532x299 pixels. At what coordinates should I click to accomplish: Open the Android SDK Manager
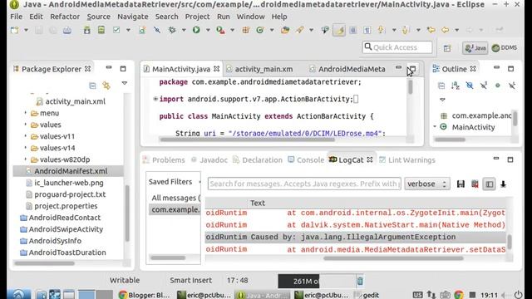[x=87, y=30]
